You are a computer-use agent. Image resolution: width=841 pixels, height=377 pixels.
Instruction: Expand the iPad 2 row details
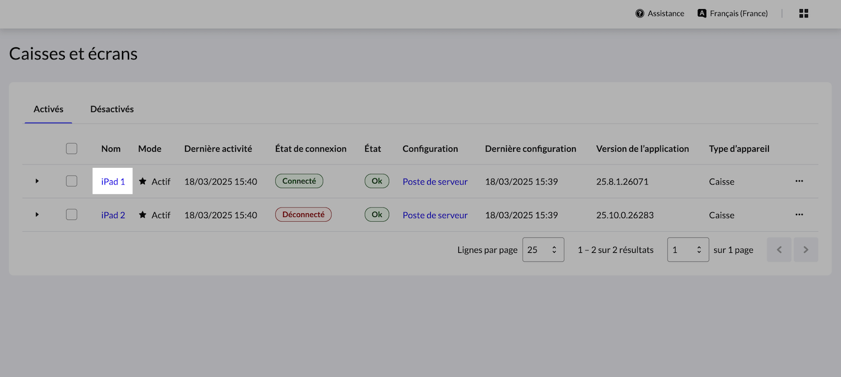click(x=37, y=215)
